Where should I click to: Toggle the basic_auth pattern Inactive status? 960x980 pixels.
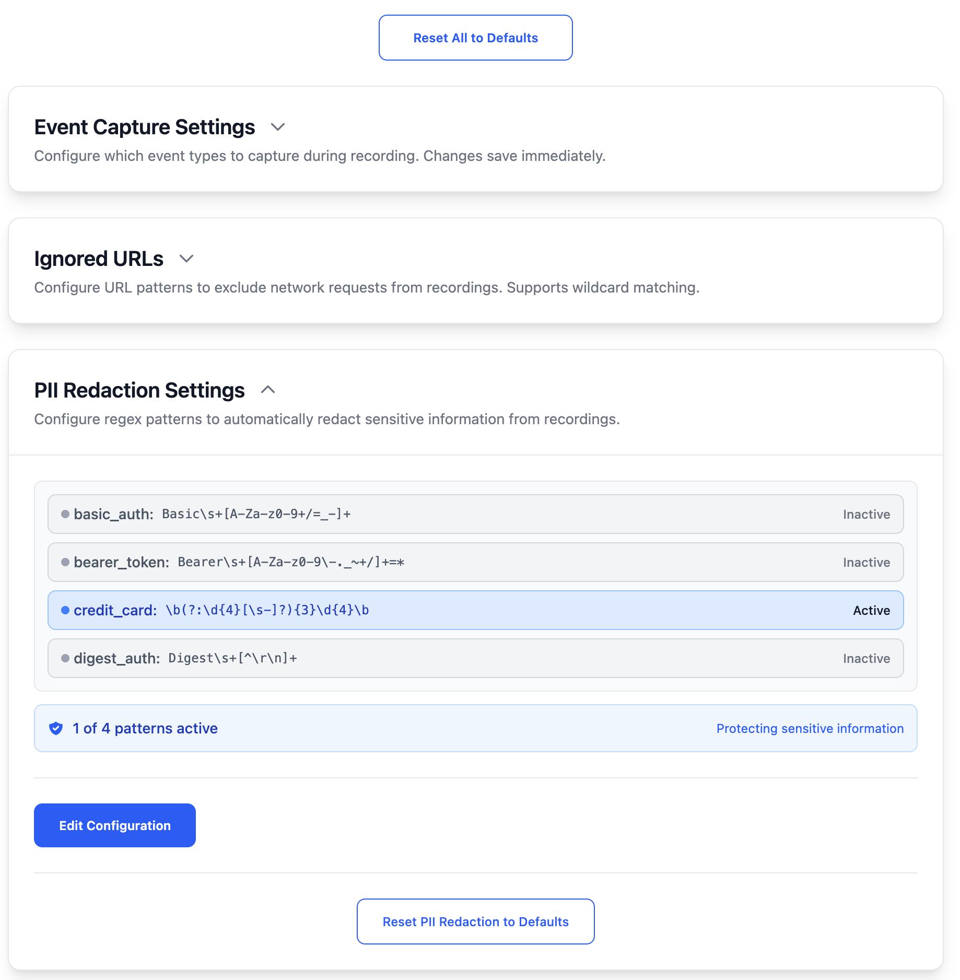click(866, 515)
